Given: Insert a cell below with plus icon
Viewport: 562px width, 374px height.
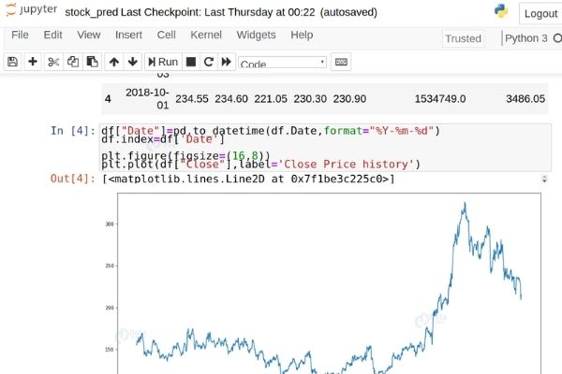Looking at the screenshot, I should pos(33,62).
